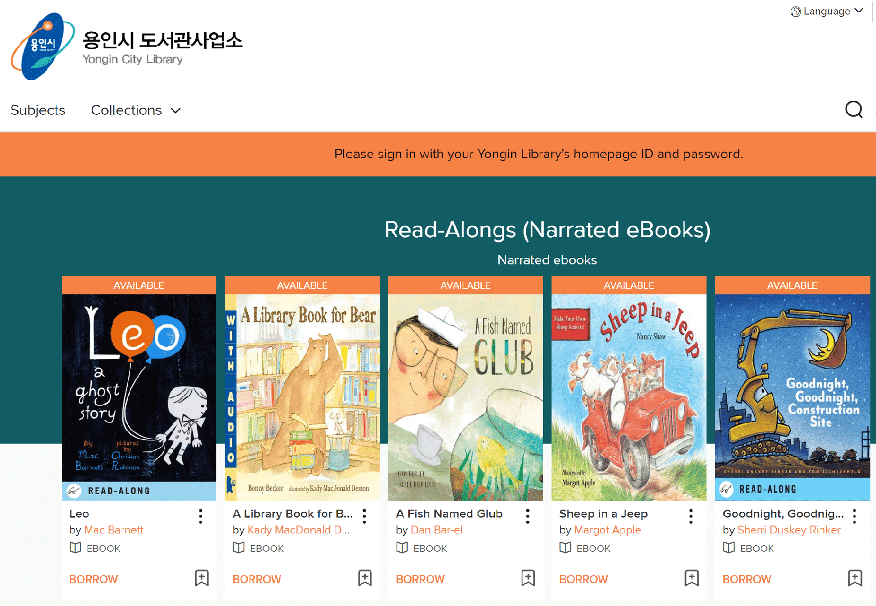This screenshot has height=606, width=876.
Task: Bookmark Sheep in a Jeep title
Action: 692,578
